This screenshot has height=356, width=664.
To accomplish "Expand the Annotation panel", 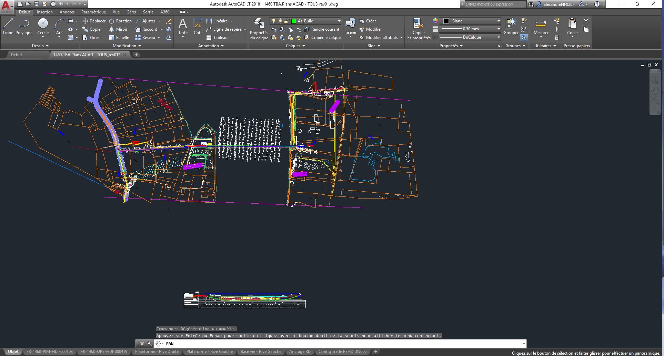I will click(x=211, y=46).
